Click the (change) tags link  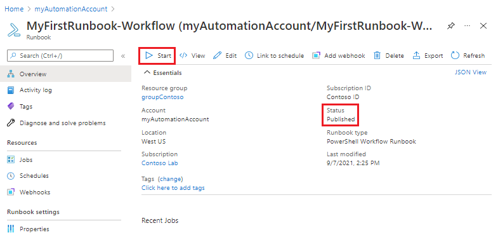170,179
